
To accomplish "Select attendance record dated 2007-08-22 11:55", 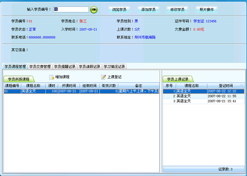I will (203, 96).
